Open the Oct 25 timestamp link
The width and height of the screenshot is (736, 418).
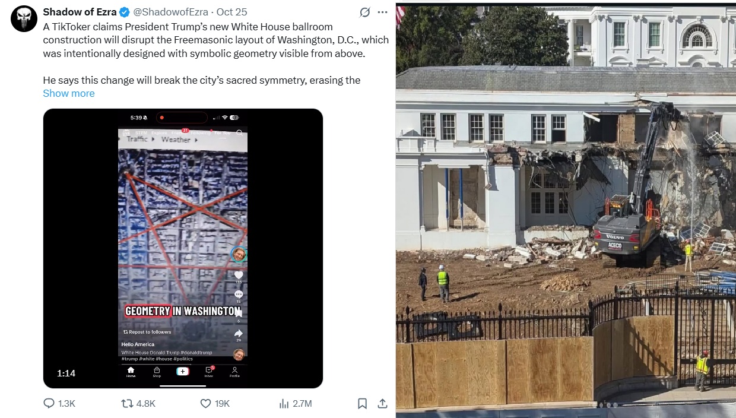click(x=232, y=12)
